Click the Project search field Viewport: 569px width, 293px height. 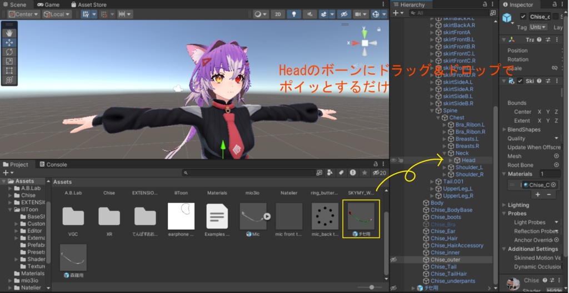click(x=248, y=173)
